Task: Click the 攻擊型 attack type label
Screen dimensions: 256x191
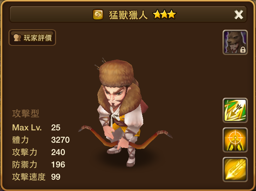Action: point(26,113)
